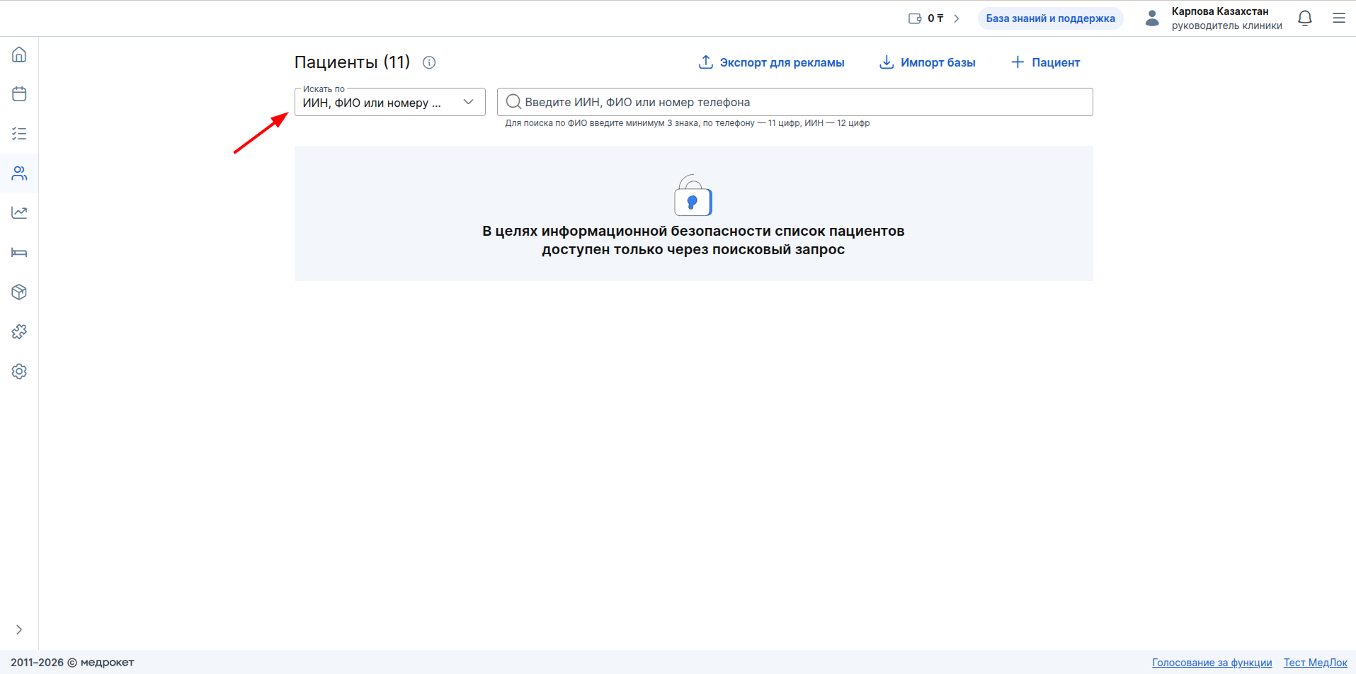Click 'Импорт базы' button
1356x674 pixels.
click(927, 62)
